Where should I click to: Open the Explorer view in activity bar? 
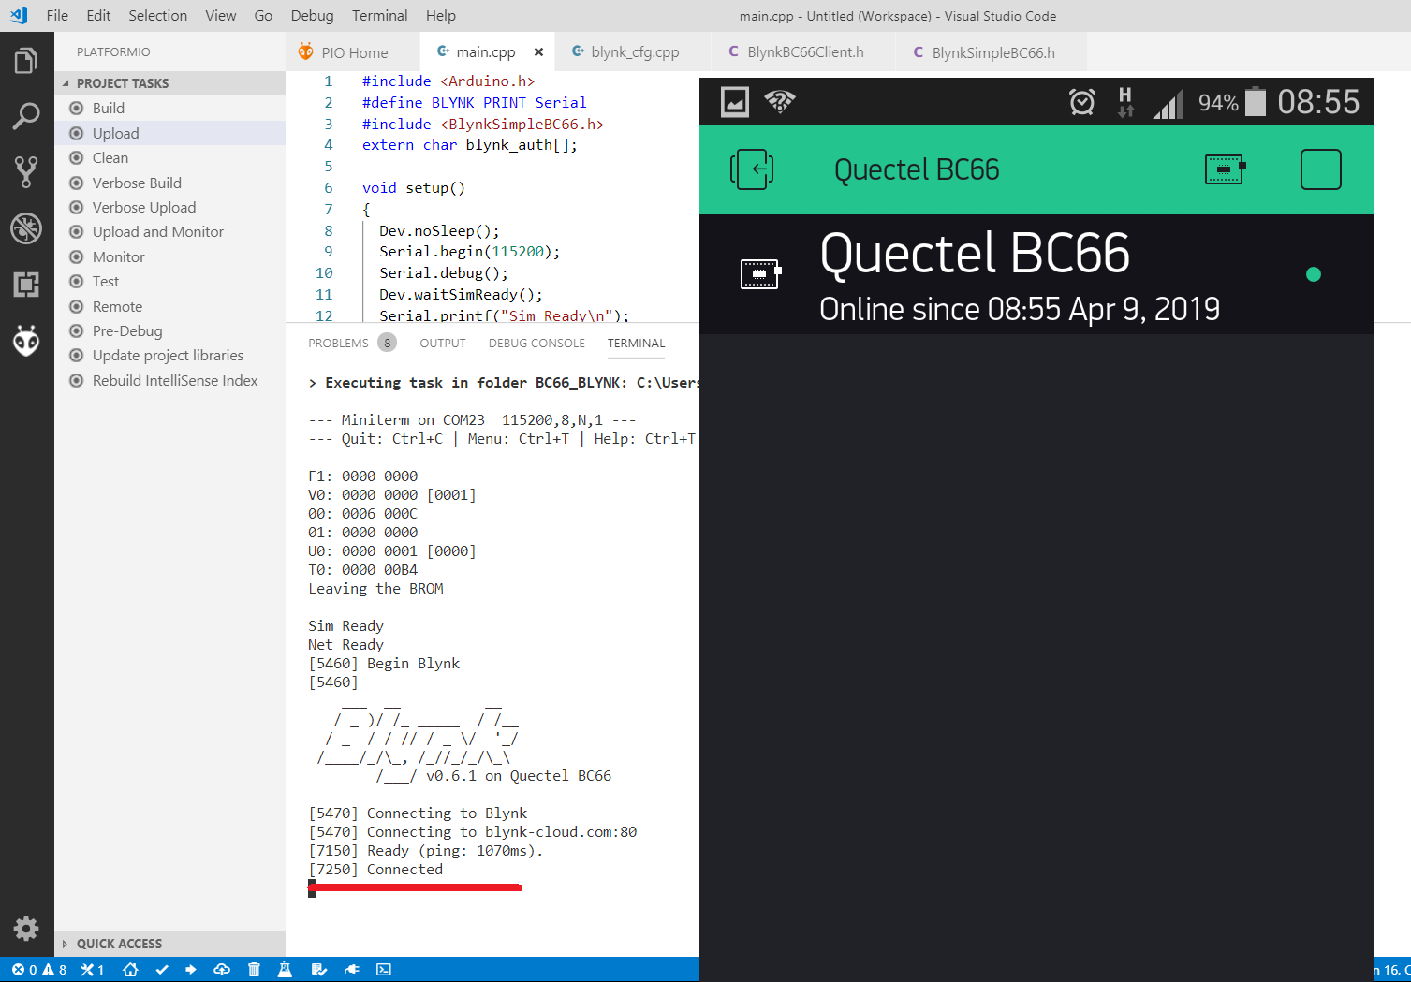click(26, 61)
